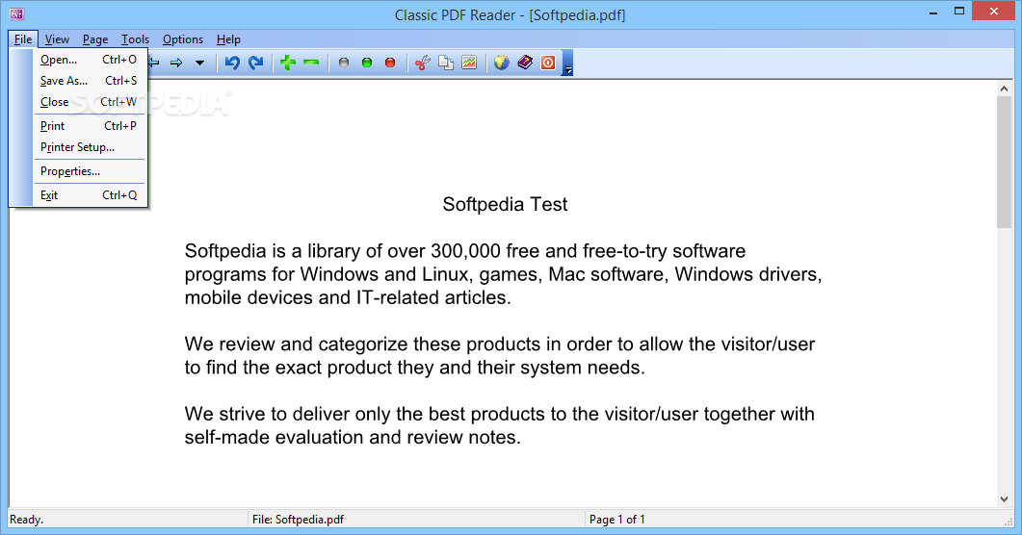Click the rotate counterclockwise blue arrow

[x=233, y=63]
